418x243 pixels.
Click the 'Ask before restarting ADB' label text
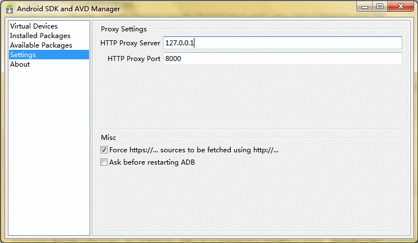point(152,162)
